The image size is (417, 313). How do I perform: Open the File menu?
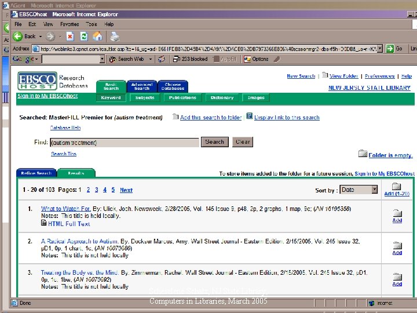[18, 24]
